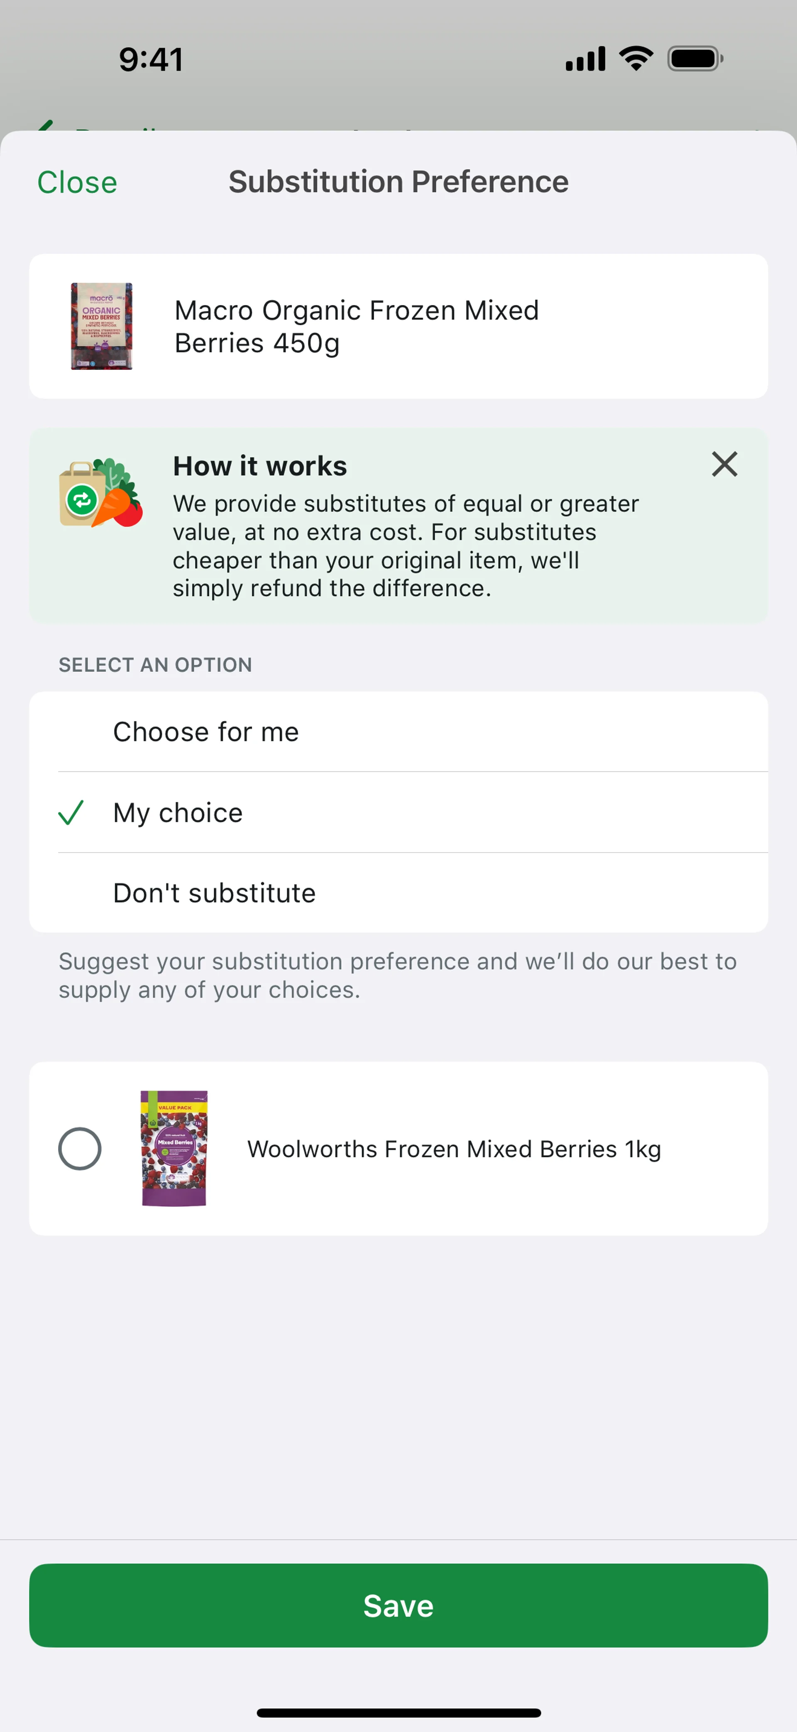Image resolution: width=797 pixels, height=1732 pixels.
Task: Tap the green checkmark beside My choice
Action: pos(71,812)
